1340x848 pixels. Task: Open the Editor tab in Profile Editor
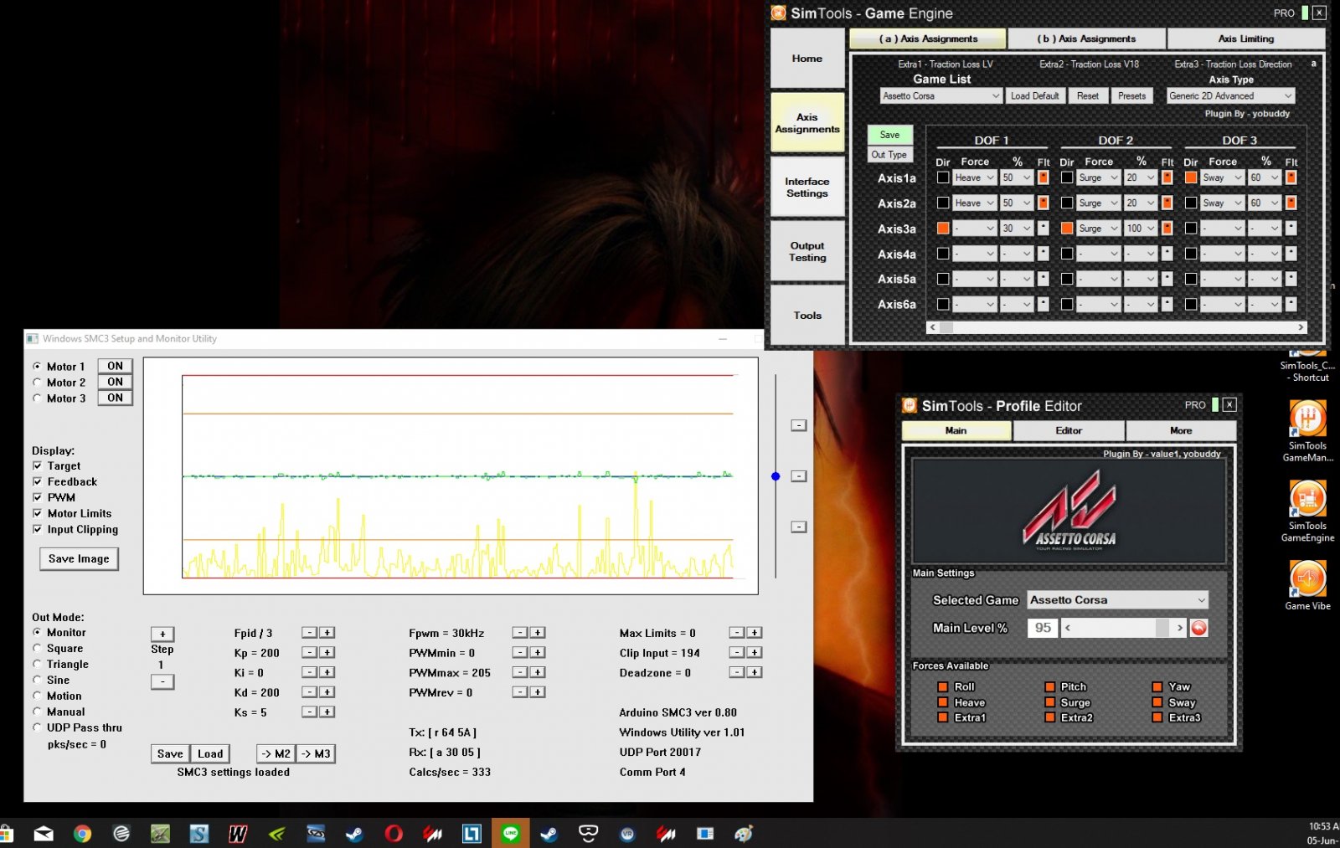tap(1069, 430)
